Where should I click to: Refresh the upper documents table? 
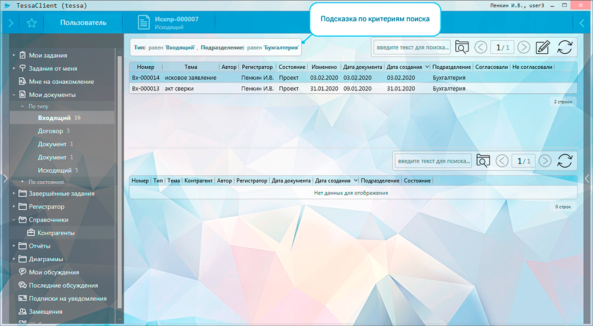click(x=564, y=47)
